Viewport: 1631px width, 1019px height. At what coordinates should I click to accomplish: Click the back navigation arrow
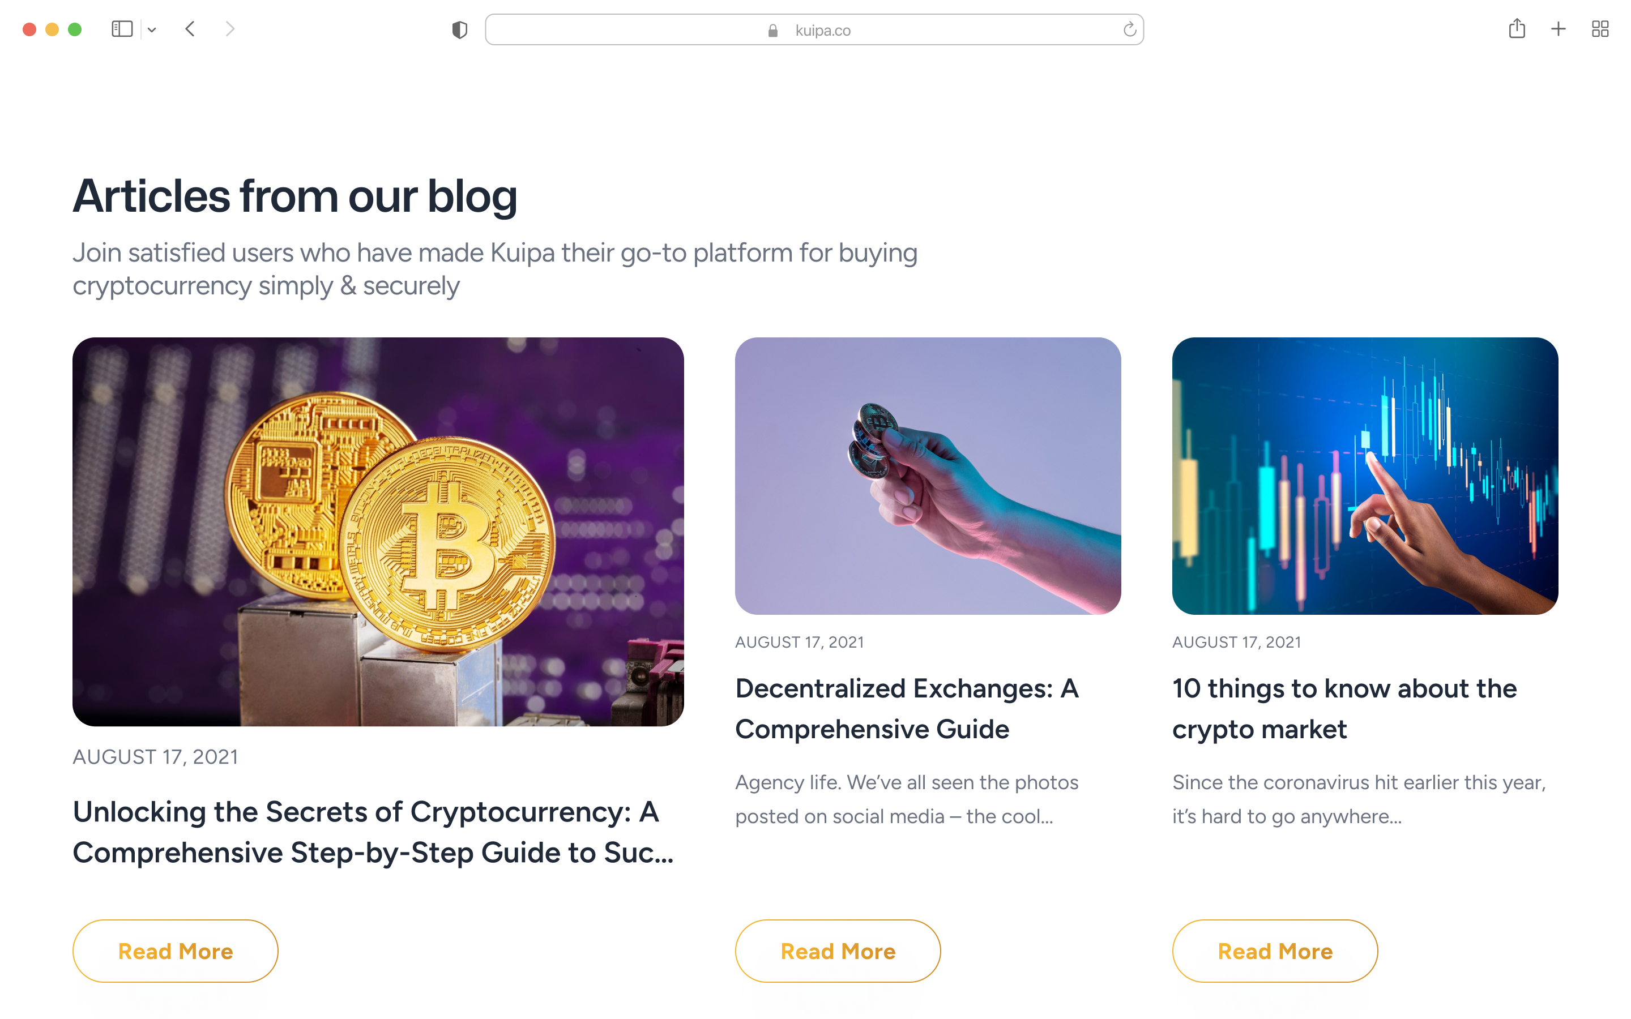(x=191, y=29)
